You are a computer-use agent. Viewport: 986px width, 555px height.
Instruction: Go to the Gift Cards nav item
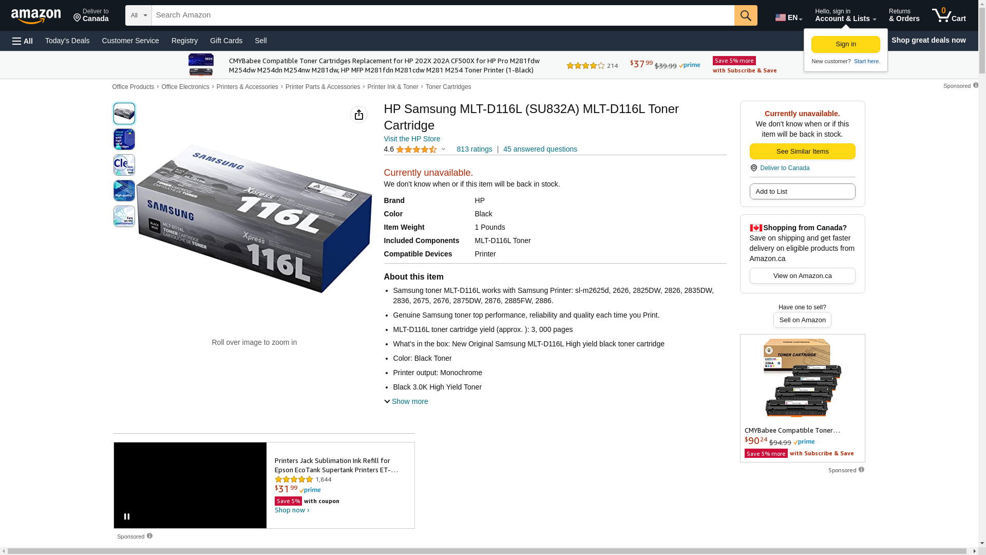coord(226,41)
